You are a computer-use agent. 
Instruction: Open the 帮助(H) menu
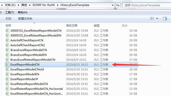[x=23, y=13]
